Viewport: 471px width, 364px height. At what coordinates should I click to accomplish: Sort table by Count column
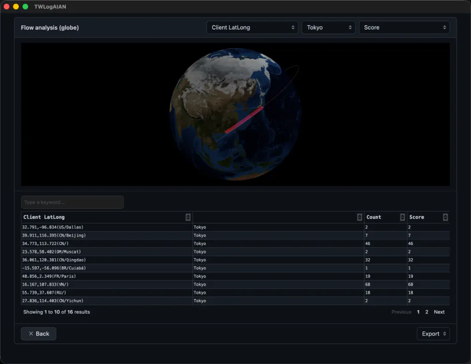402,217
